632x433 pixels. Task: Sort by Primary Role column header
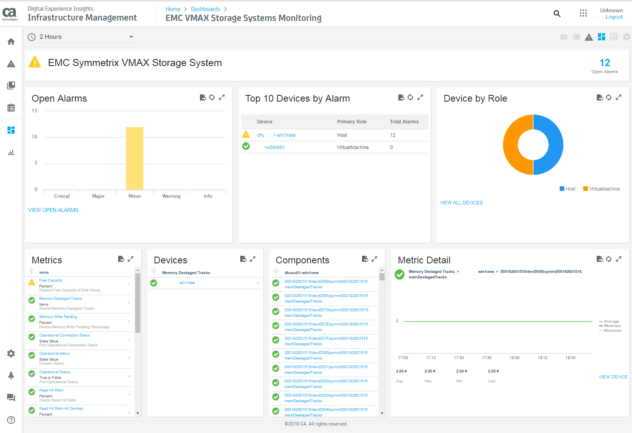pos(352,122)
